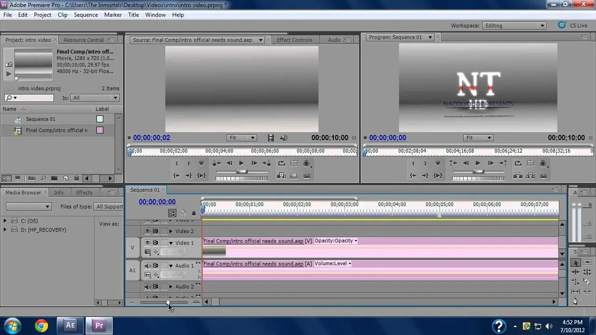Open Program monitor Fit zoom dropdown

pyautogui.click(x=479, y=138)
